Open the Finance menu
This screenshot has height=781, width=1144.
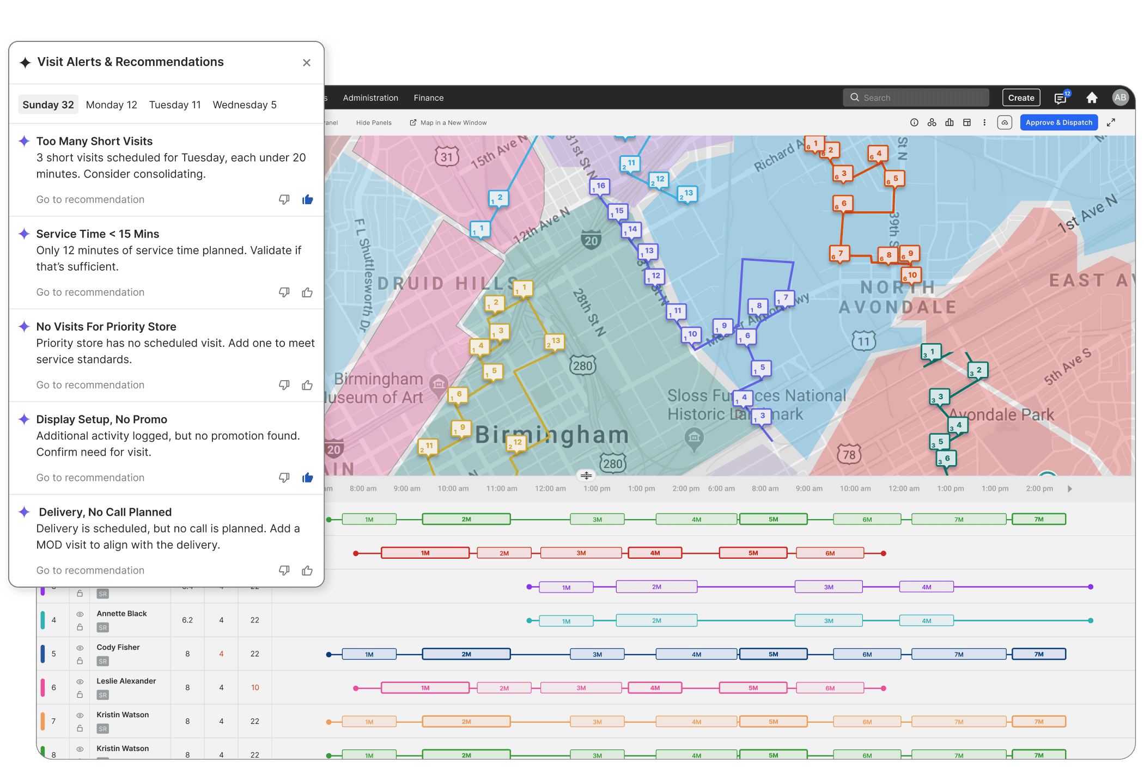tap(429, 98)
